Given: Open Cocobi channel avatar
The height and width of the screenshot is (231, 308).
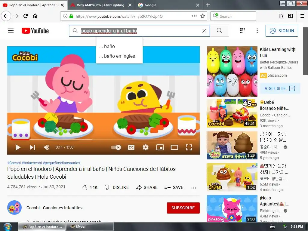Looking at the screenshot, I should [x=14, y=208].
